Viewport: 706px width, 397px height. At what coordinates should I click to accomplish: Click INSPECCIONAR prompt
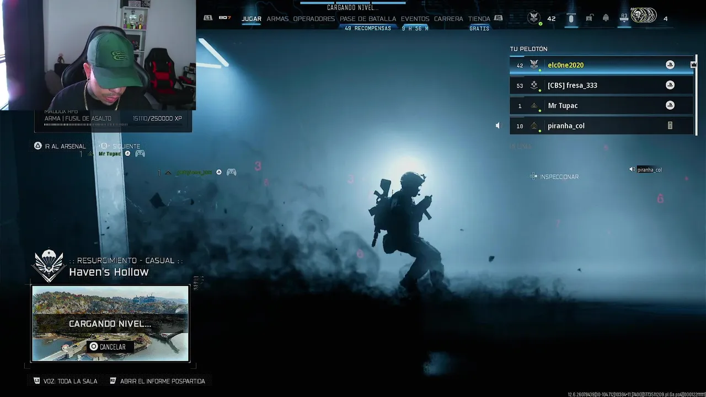pos(554,176)
